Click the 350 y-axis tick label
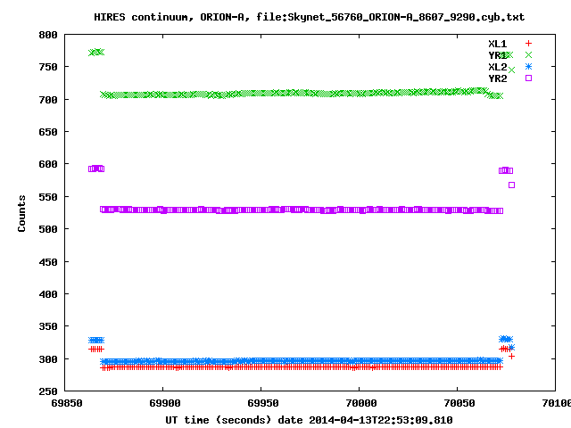 coord(48,326)
